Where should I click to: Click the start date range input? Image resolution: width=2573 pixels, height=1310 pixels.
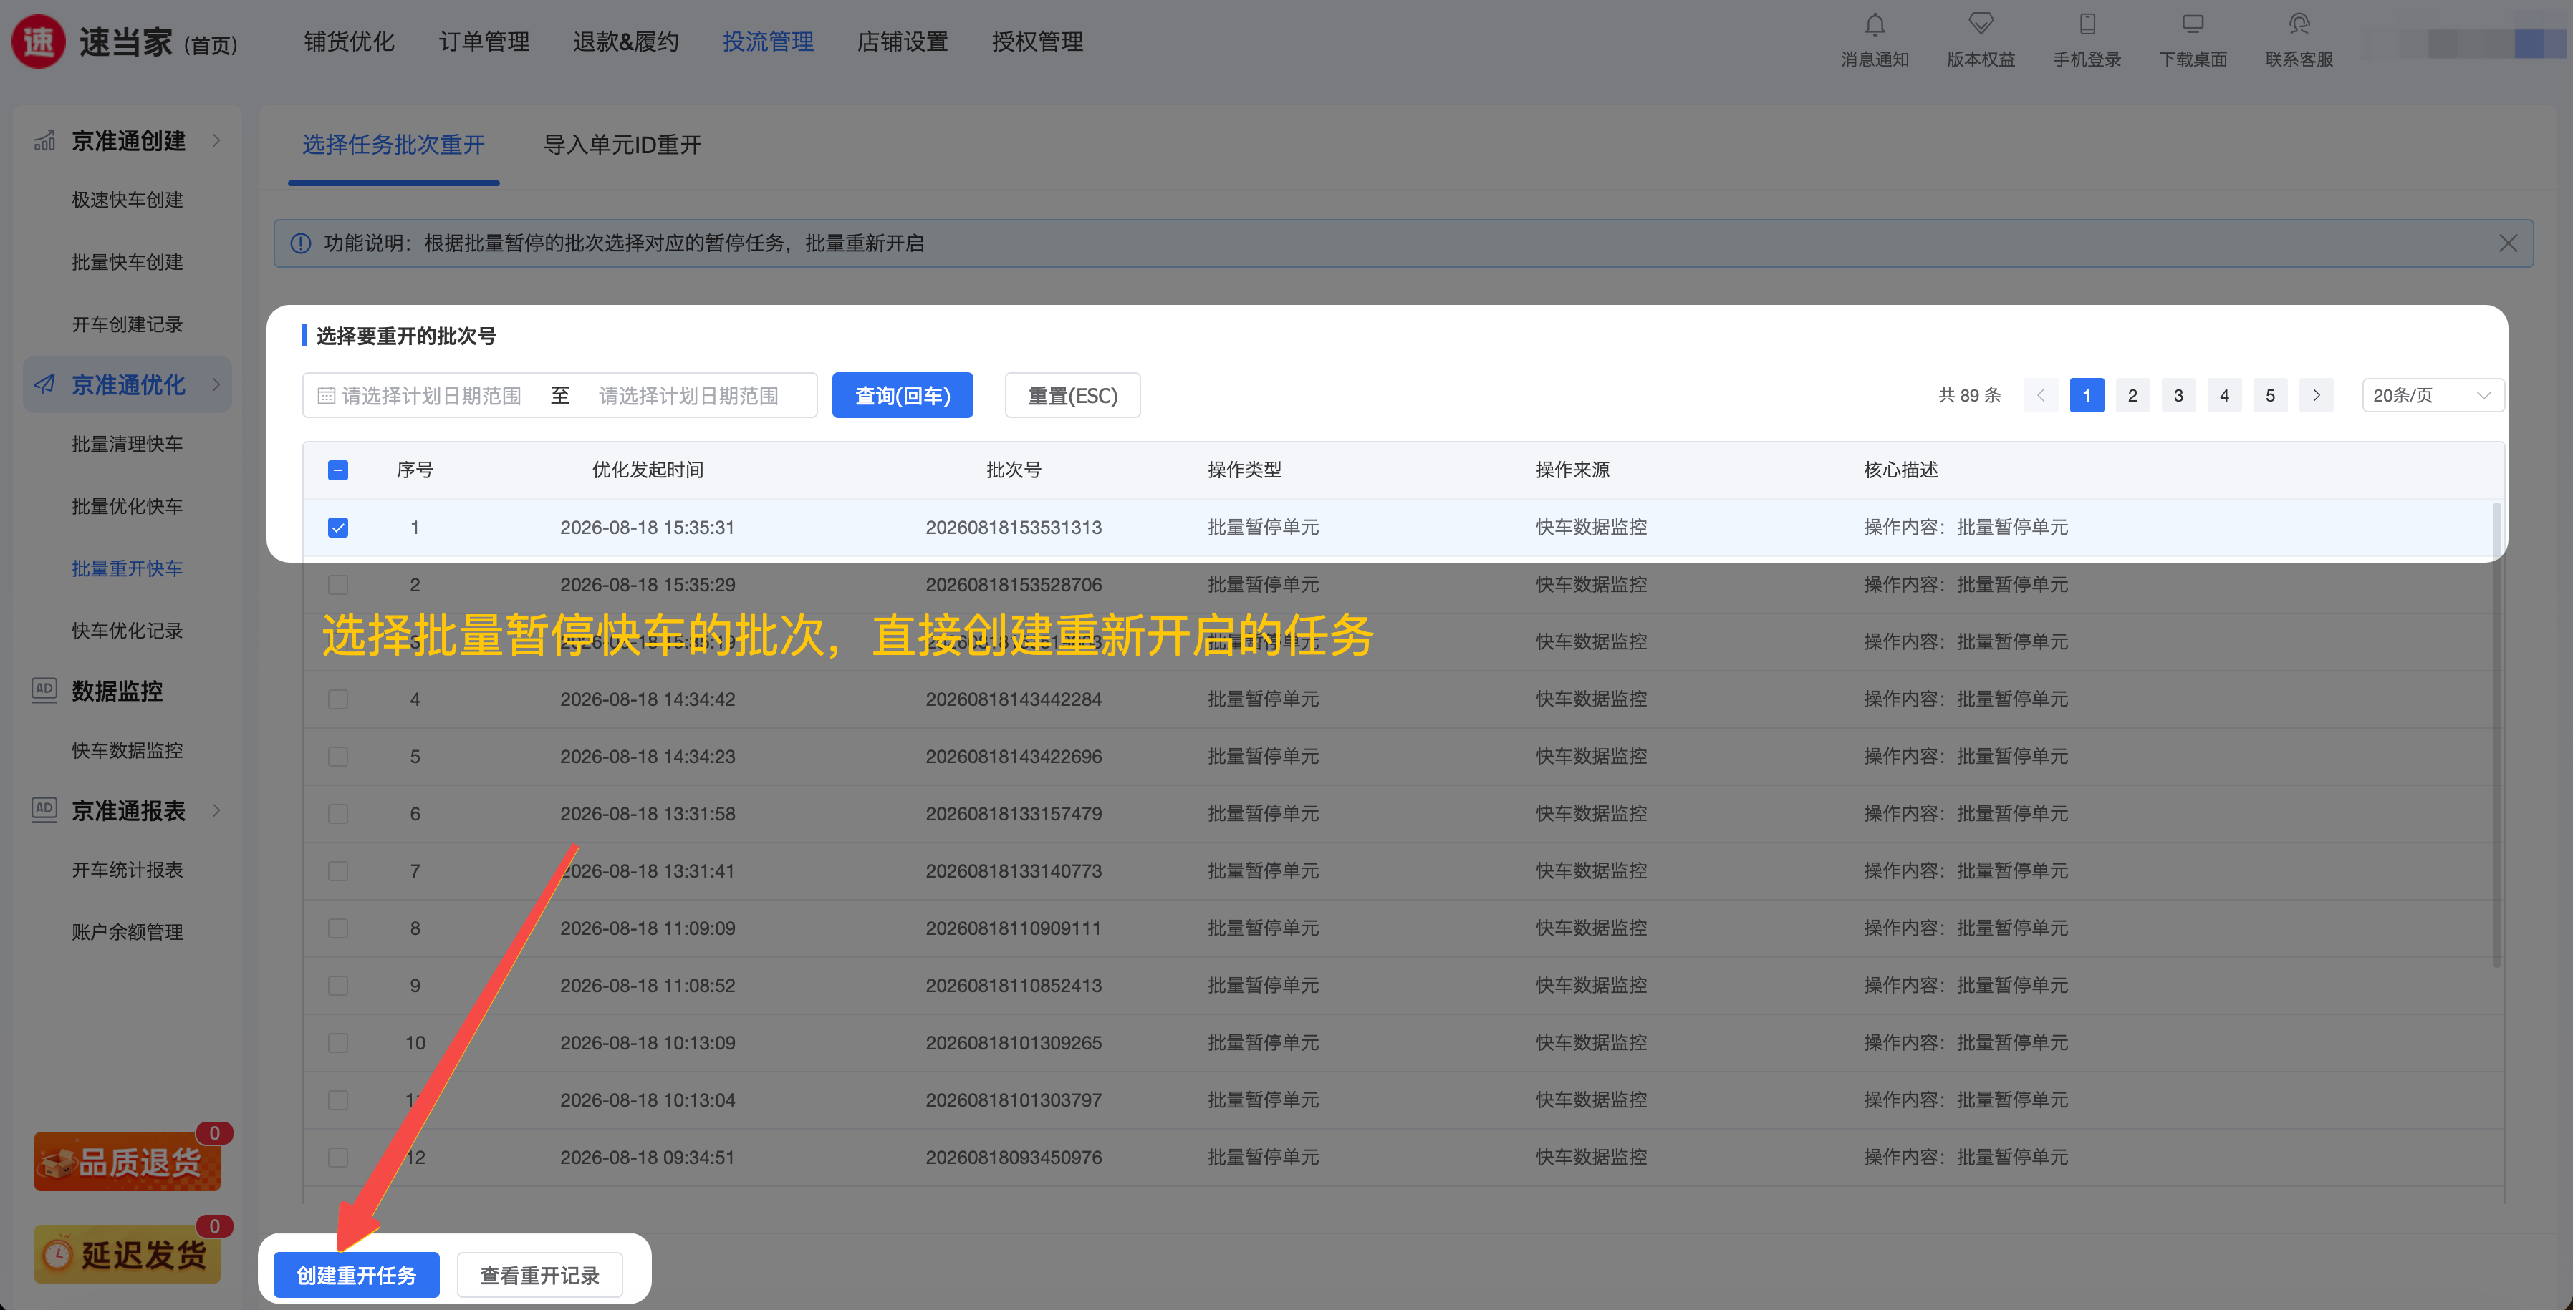431,397
